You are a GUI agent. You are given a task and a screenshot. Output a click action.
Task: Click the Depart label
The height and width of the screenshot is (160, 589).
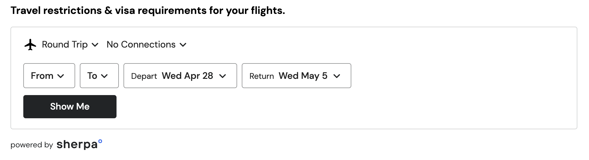144,76
